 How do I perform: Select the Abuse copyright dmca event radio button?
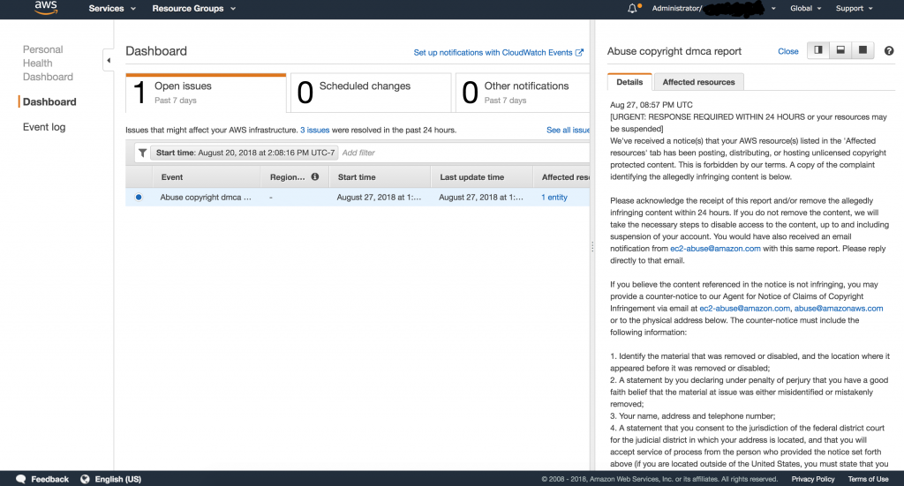(139, 197)
